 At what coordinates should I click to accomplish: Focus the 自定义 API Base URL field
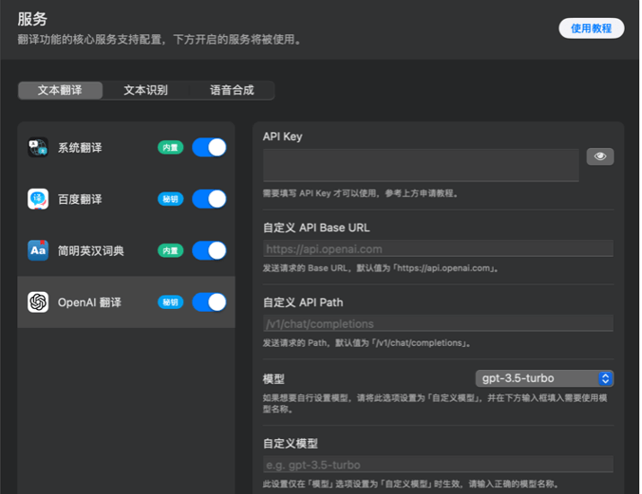[438, 249]
